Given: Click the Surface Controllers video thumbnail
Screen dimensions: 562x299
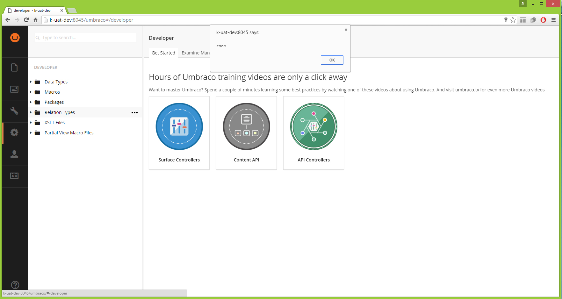Looking at the screenshot, I should (179, 126).
